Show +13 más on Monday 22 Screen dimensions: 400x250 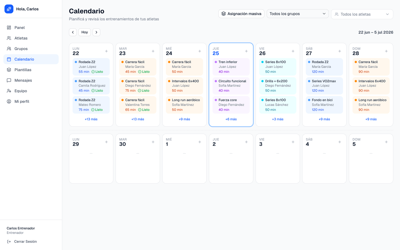coord(91,119)
